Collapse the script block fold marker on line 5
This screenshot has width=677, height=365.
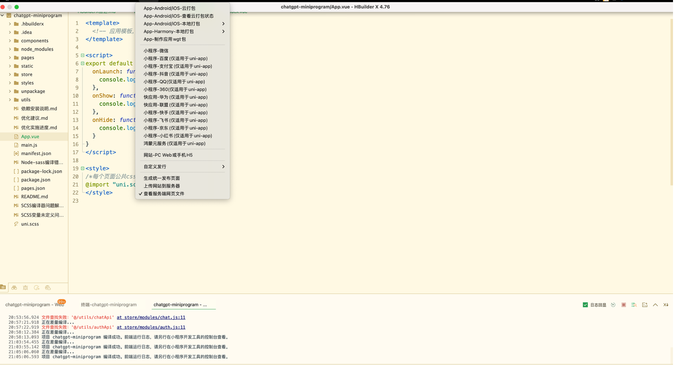click(83, 56)
